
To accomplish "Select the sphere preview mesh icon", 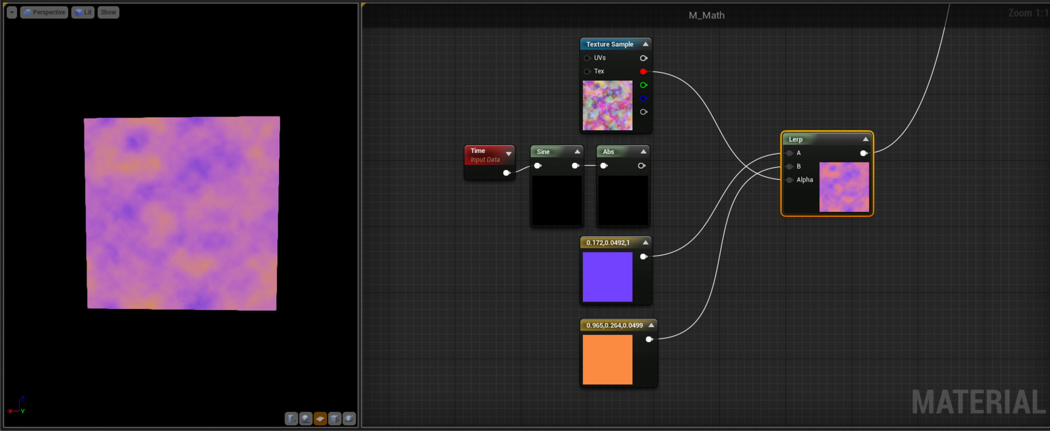I will coord(306,418).
